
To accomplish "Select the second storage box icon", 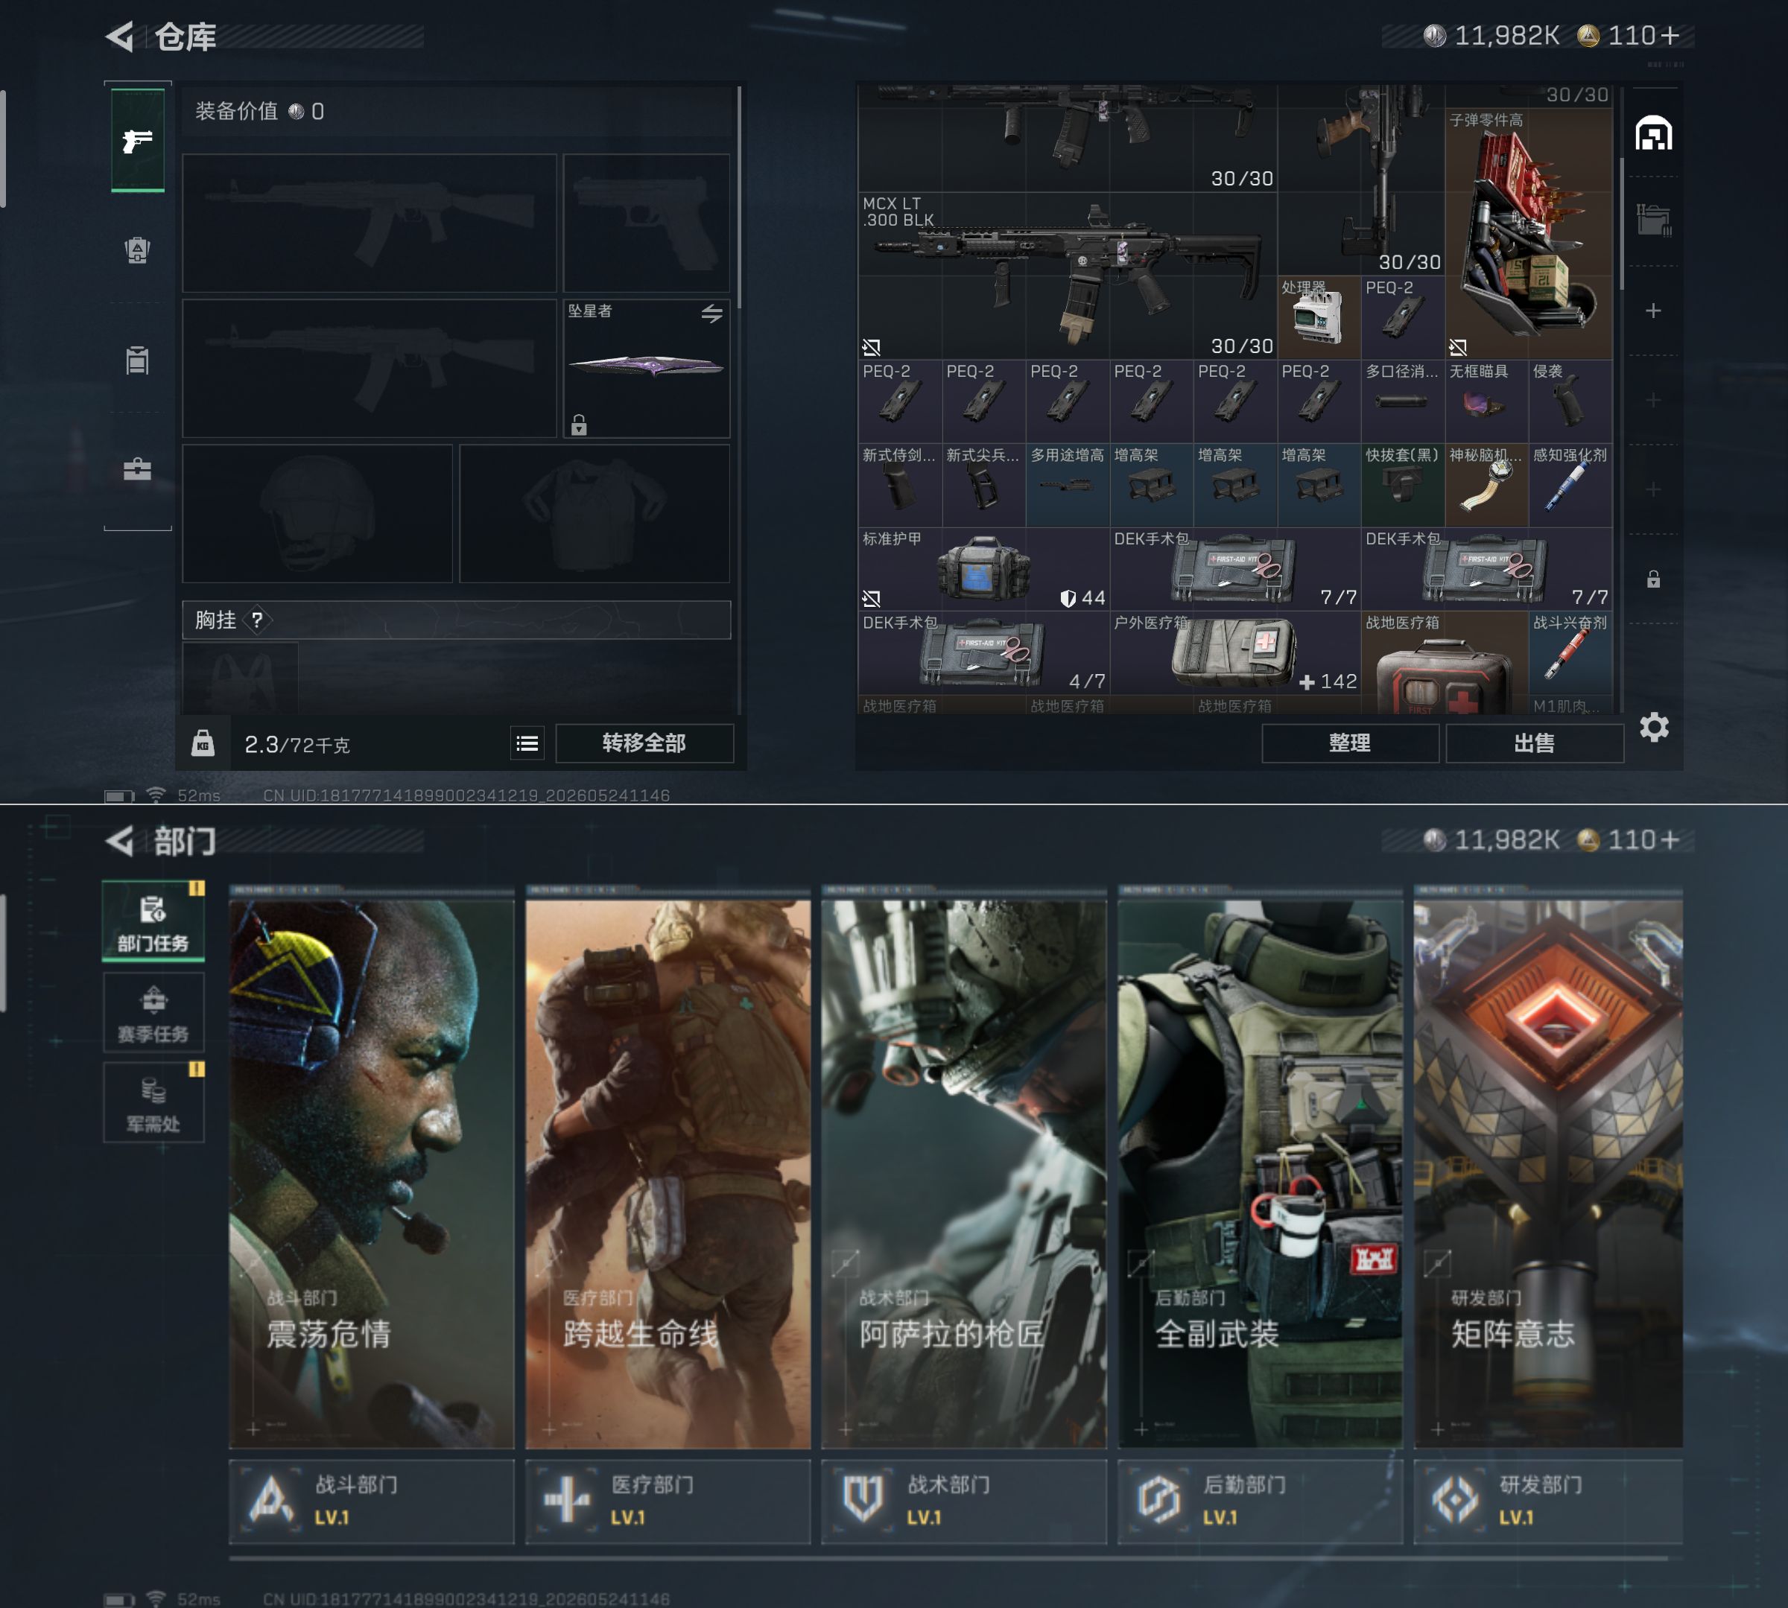I will pos(1654,221).
